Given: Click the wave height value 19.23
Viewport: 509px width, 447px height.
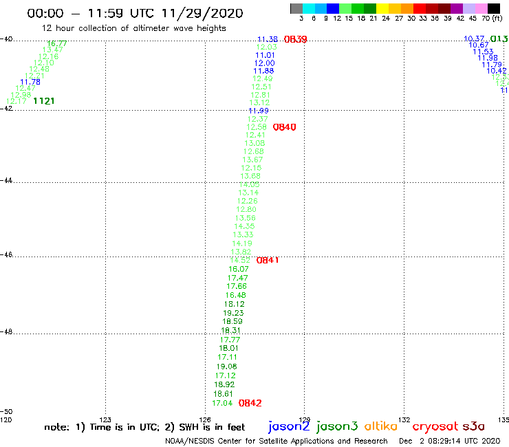Looking at the screenshot, I should [233, 314].
